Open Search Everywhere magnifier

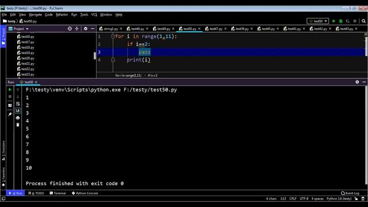click(x=363, y=21)
